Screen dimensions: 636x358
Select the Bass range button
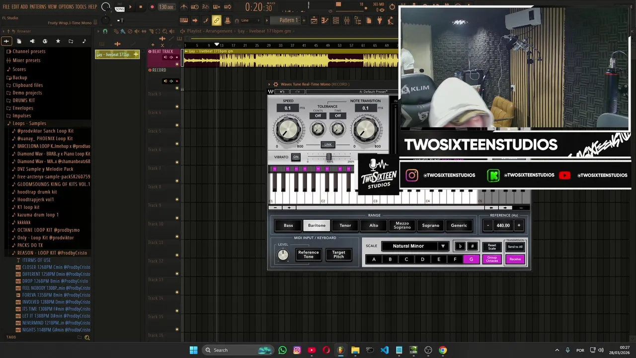click(x=288, y=226)
